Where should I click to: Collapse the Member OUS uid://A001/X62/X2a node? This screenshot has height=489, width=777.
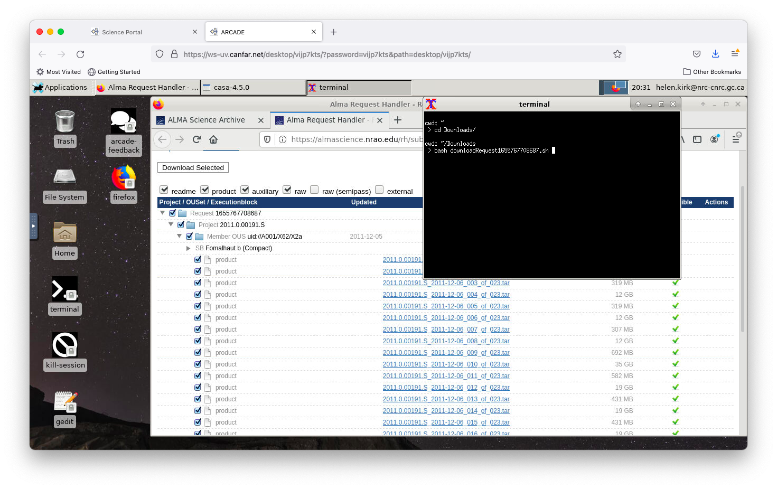180,236
